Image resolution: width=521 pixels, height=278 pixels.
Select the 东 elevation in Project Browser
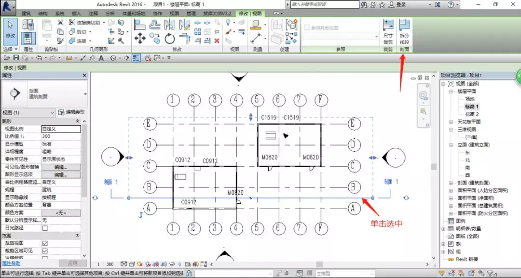click(467, 153)
